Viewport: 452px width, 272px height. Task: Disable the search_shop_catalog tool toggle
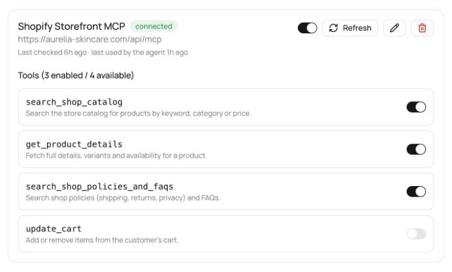tap(416, 107)
